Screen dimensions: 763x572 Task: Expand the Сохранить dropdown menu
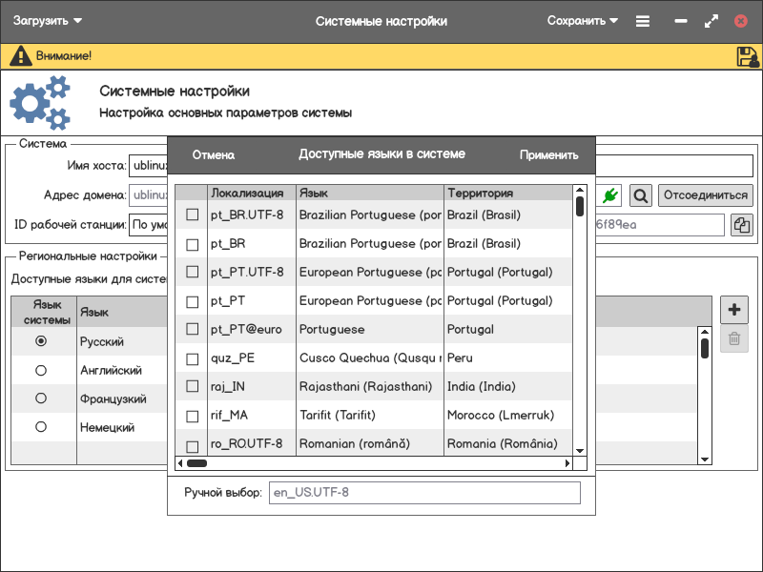[582, 21]
